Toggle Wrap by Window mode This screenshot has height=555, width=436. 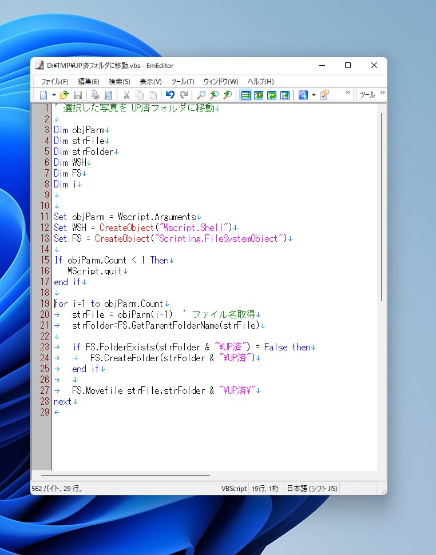(272, 95)
